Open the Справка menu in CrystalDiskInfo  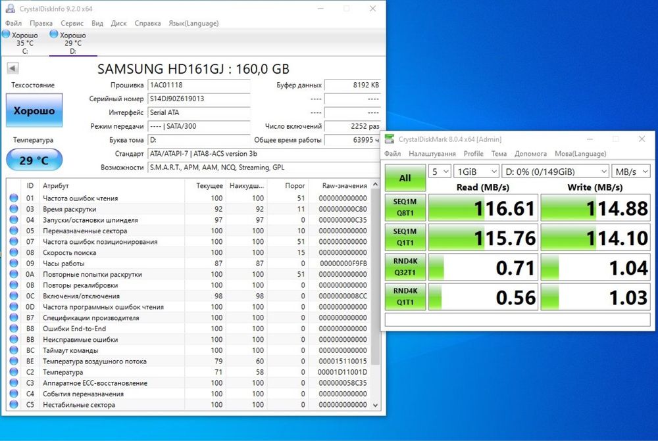click(147, 23)
